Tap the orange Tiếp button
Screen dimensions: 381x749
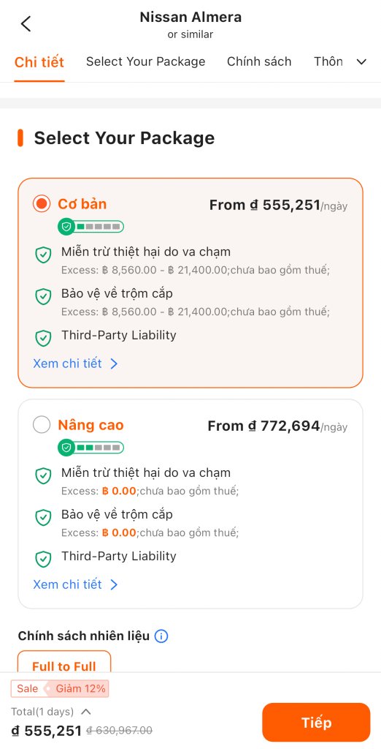pos(316,722)
